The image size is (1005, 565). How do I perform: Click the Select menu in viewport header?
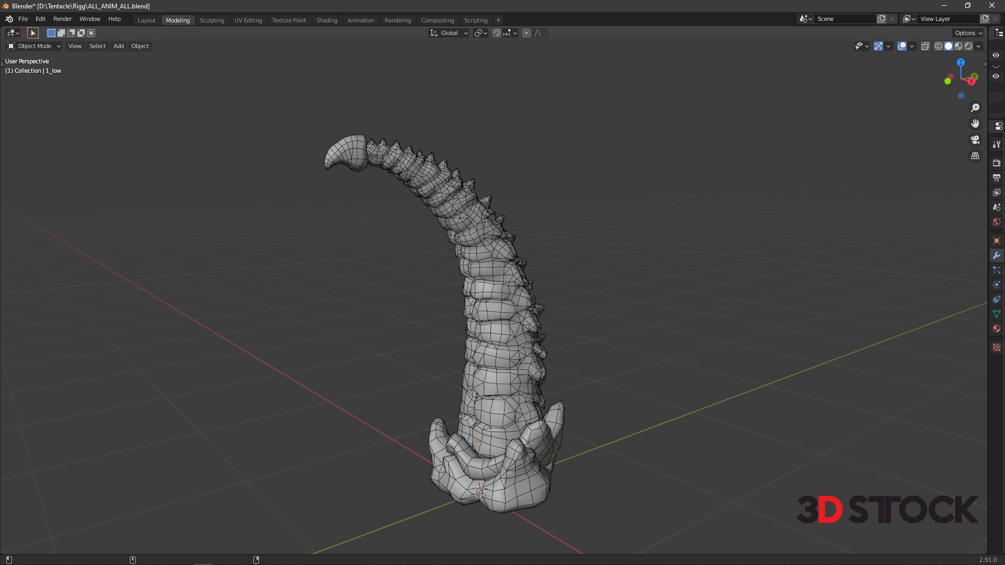pos(97,46)
